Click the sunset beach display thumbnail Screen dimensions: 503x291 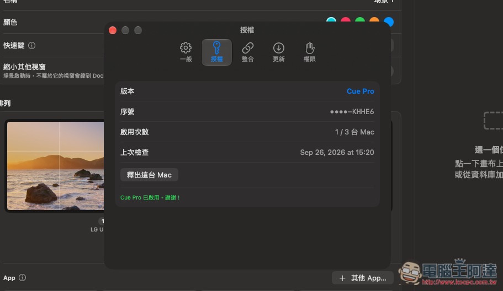point(55,166)
